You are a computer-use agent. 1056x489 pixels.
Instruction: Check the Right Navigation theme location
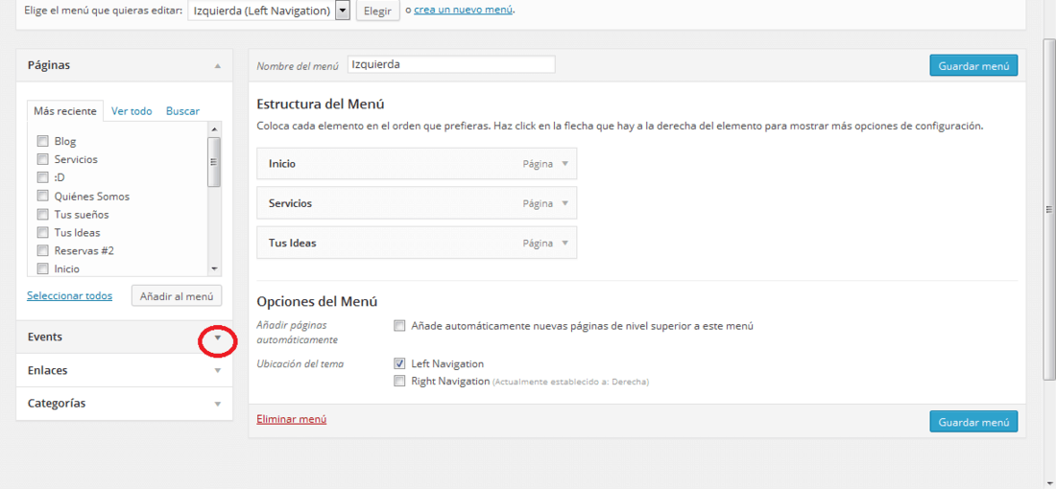click(399, 381)
